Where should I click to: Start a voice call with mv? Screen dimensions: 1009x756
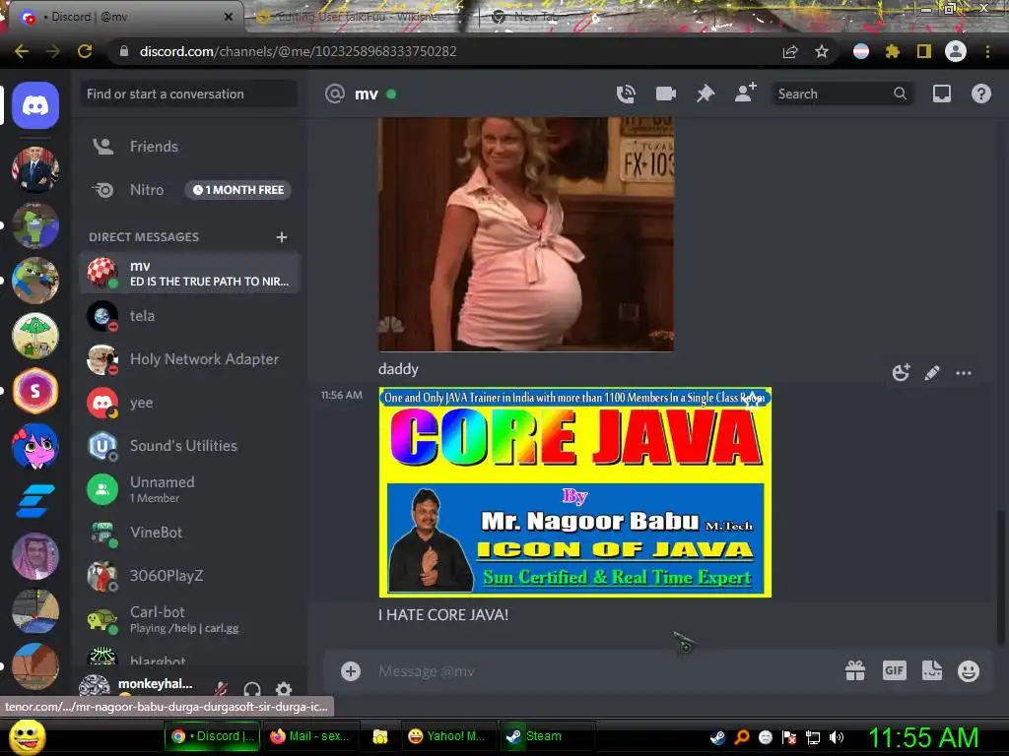(626, 94)
